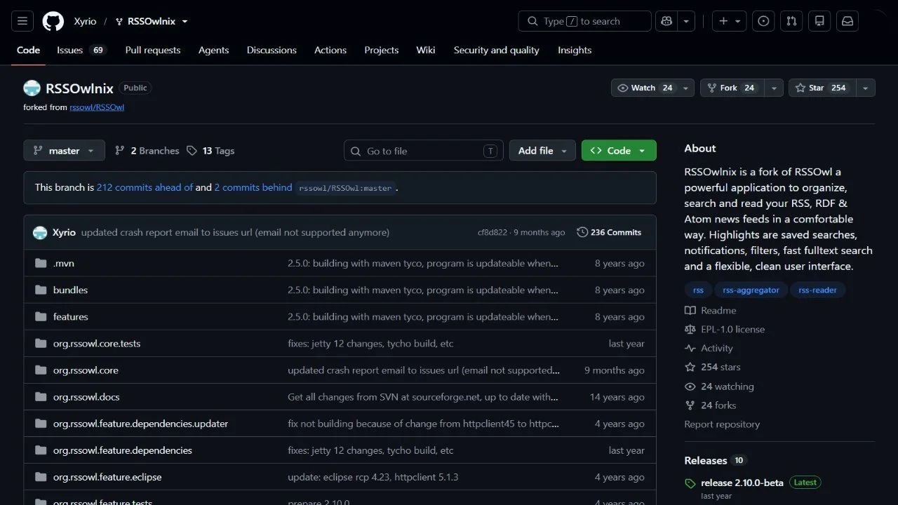Click the Type / to search box
Image resolution: width=898 pixels, height=505 pixels.
coord(585,21)
